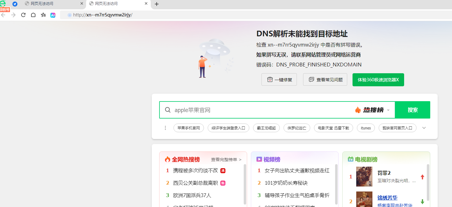452x207 pixels.
Task: Go to the home page icon
Action: 33,15
